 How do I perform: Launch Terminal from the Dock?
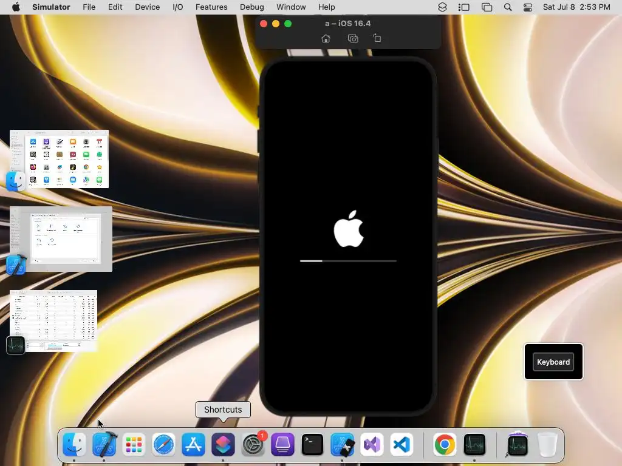tap(312, 444)
